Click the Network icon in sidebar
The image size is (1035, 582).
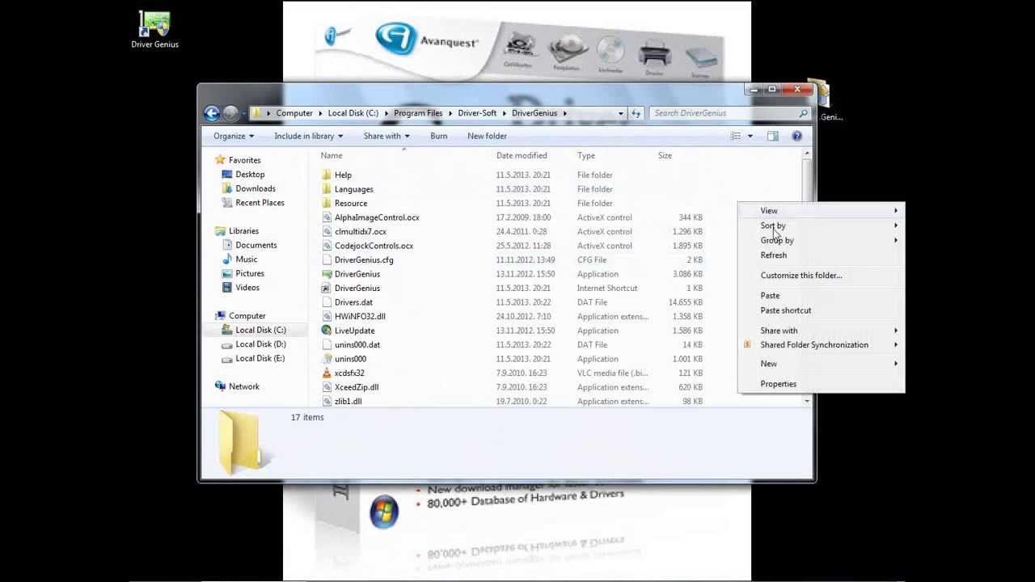pyautogui.click(x=220, y=386)
